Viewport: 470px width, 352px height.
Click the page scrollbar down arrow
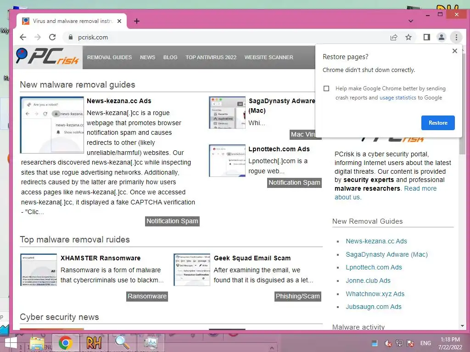(462, 326)
